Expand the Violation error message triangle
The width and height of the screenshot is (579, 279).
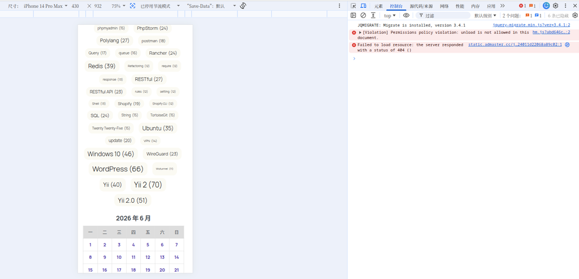(360, 33)
